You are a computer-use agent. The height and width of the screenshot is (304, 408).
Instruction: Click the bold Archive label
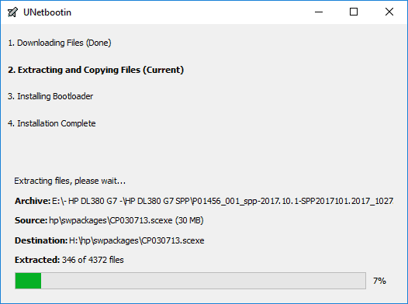point(33,201)
